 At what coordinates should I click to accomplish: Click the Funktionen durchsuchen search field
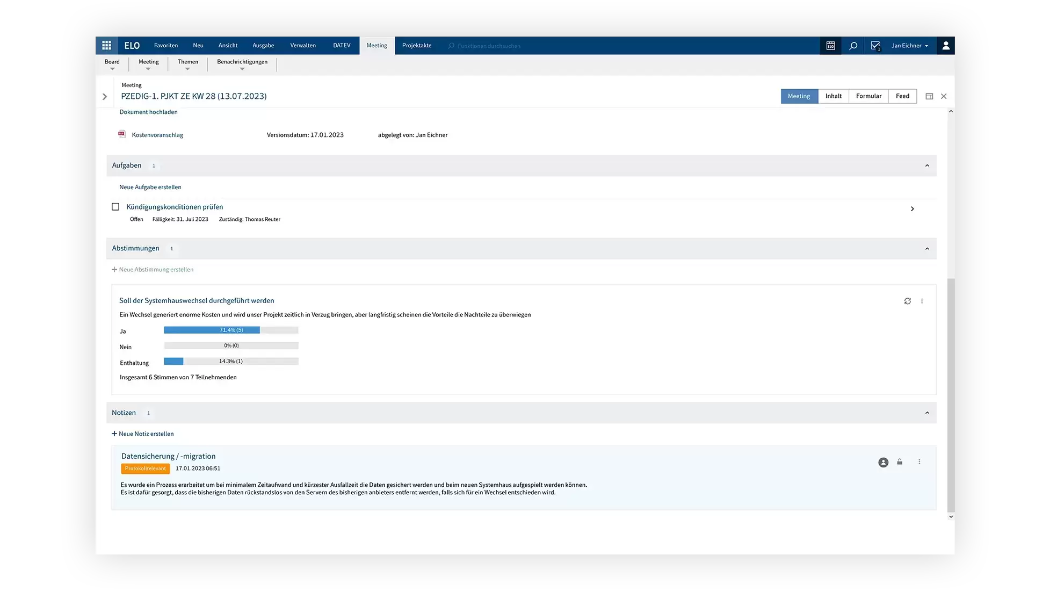coord(489,46)
